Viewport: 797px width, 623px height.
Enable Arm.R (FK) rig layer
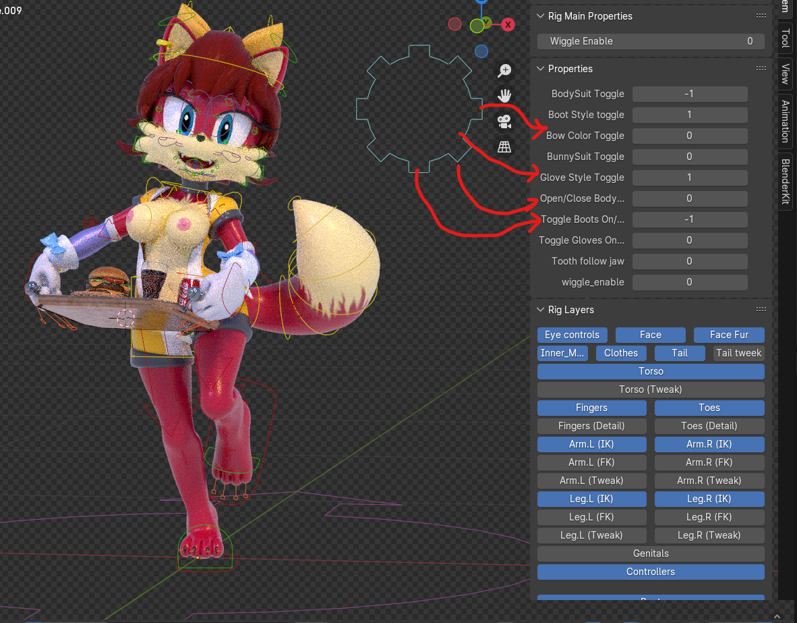coord(709,462)
